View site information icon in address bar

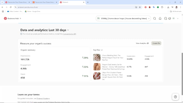(x=16, y=7)
